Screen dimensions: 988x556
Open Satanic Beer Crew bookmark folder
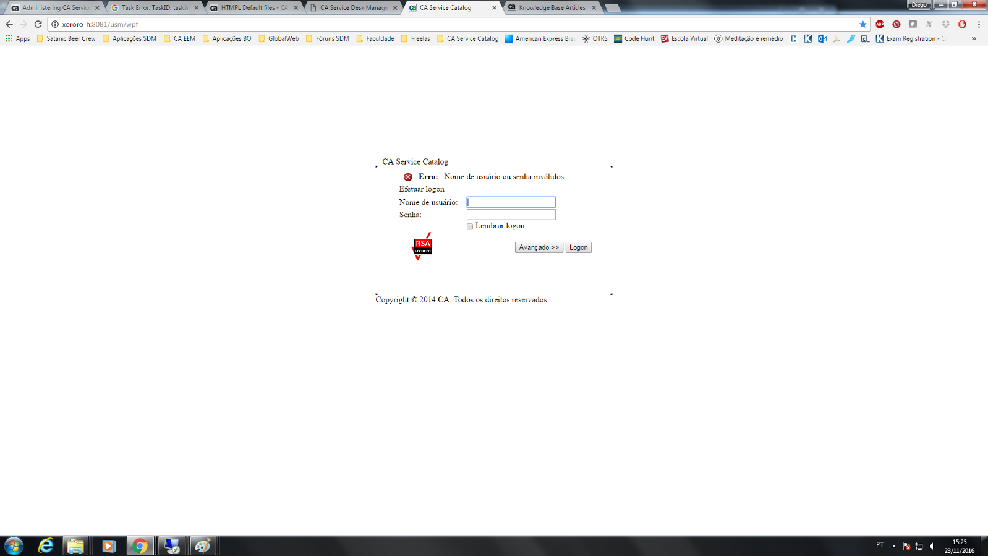[66, 38]
